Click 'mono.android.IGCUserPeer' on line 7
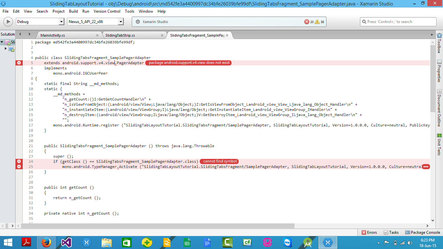This screenshot has width=443, height=249. pyautogui.click(x=80, y=73)
